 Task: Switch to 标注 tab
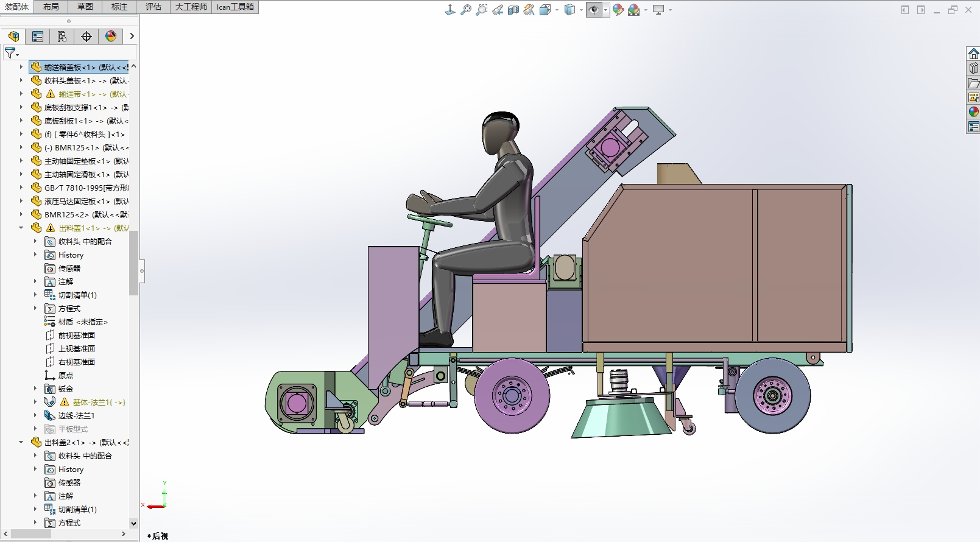119,7
